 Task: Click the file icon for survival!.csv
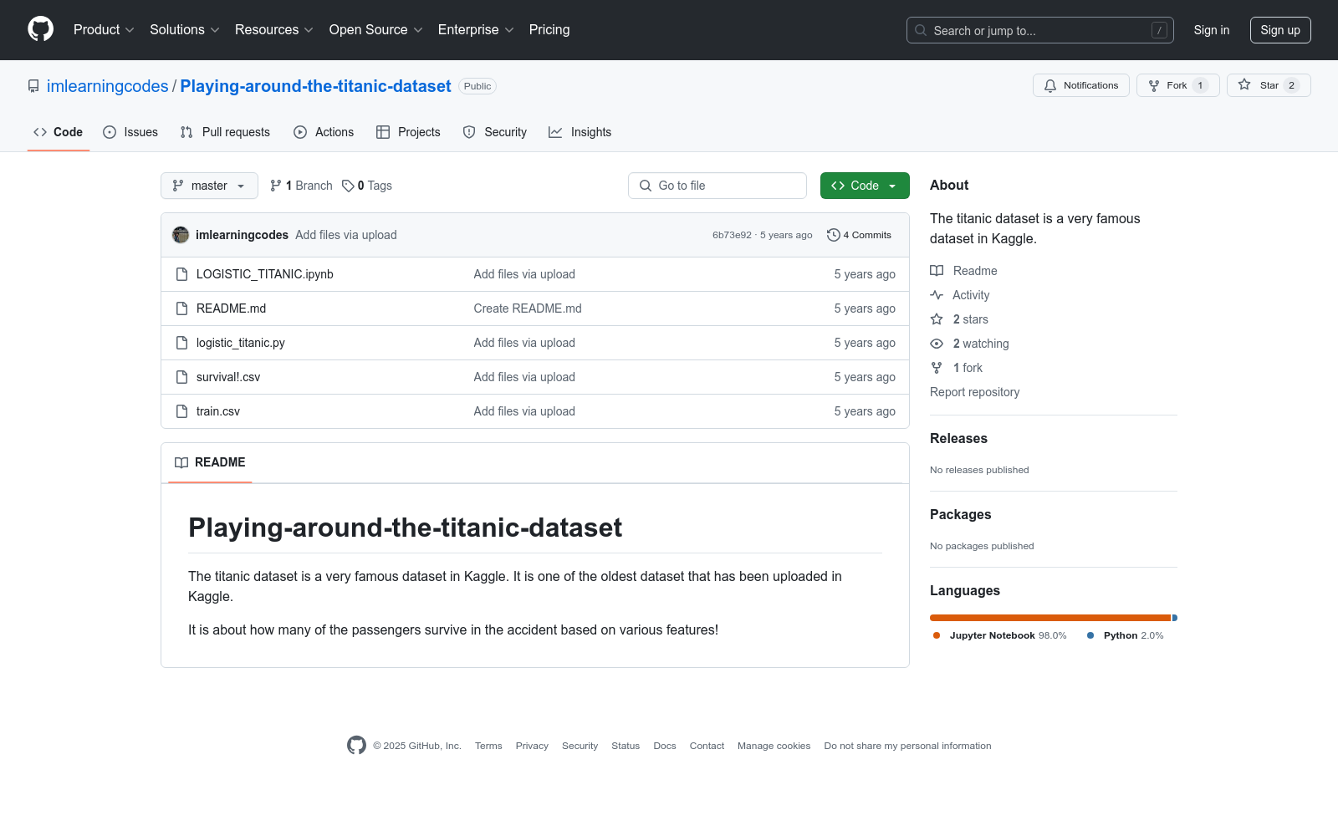(x=181, y=377)
